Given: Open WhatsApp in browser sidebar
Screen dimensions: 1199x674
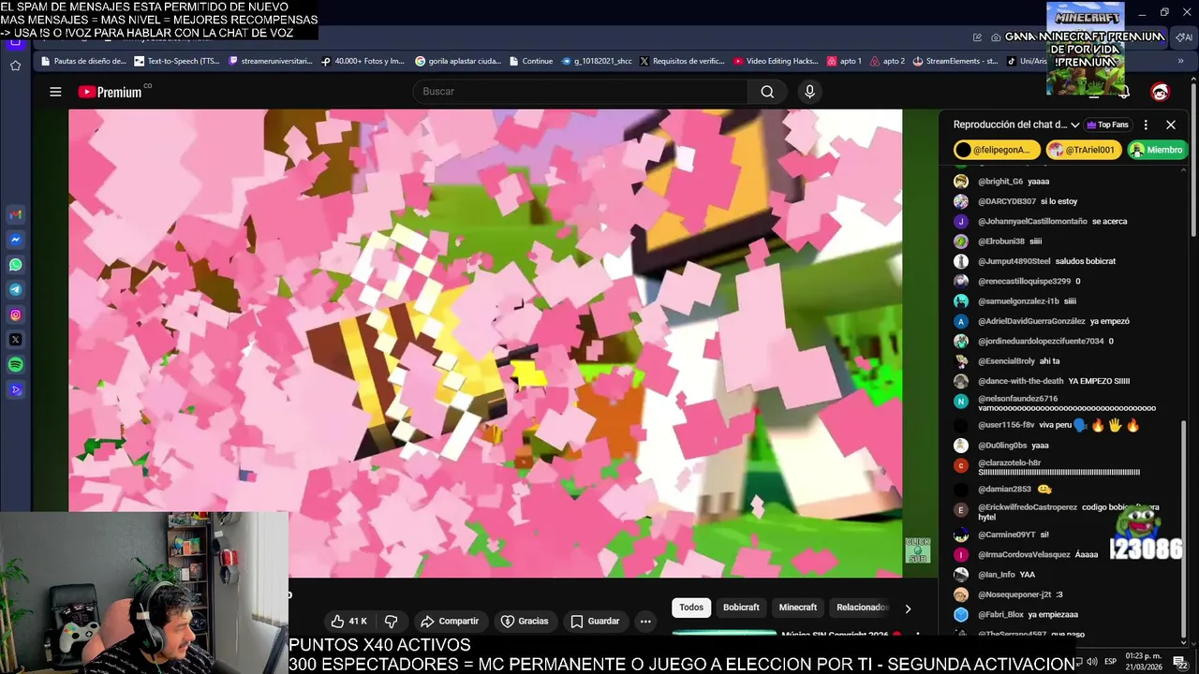Looking at the screenshot, I should (15, 265).
